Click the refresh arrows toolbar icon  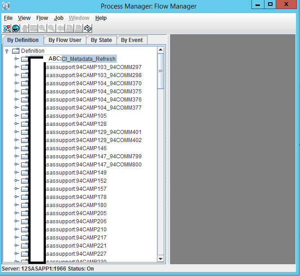click(x=88, y=28)
